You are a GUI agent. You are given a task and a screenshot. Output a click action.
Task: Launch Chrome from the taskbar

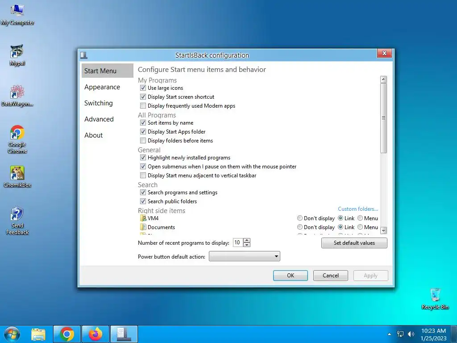tap(67, 334)
